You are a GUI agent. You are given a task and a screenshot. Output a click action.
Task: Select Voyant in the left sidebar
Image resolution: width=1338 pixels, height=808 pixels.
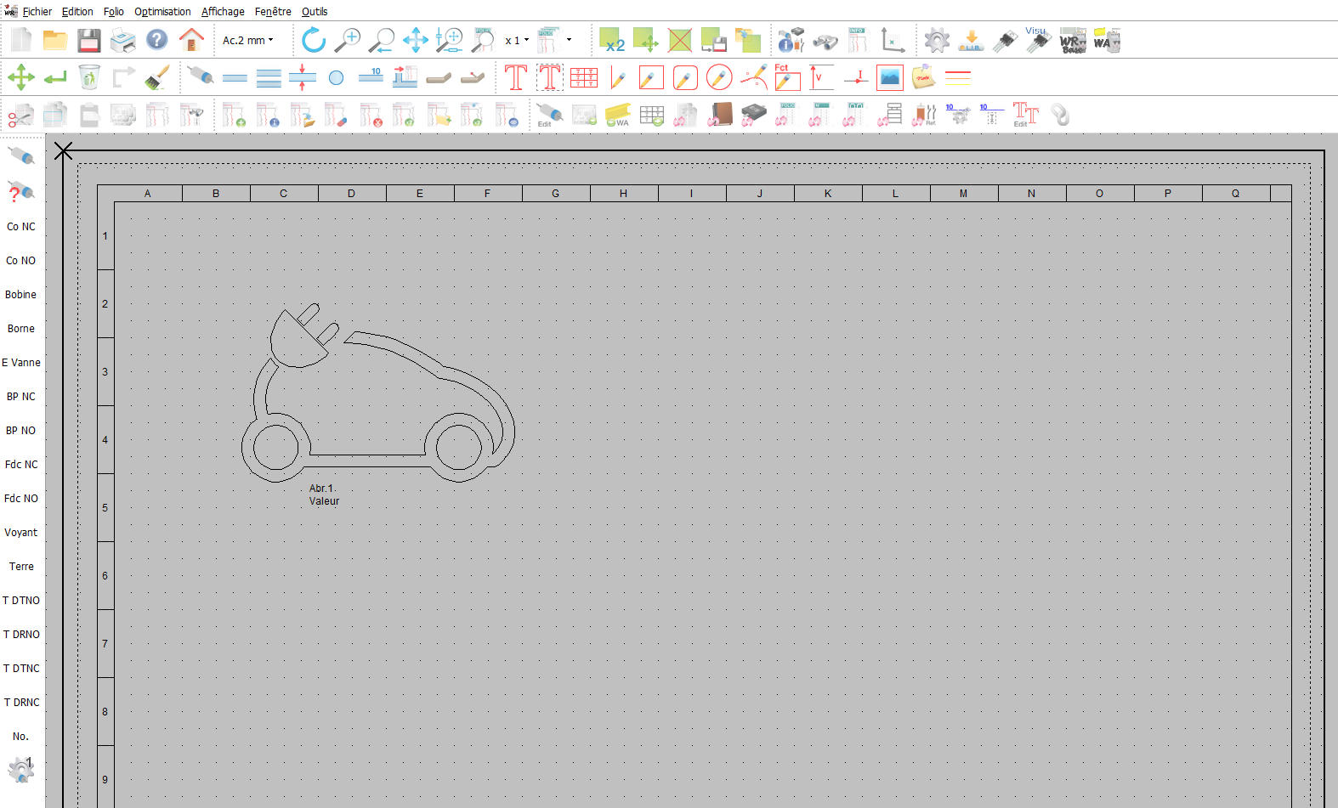[21, 533]
